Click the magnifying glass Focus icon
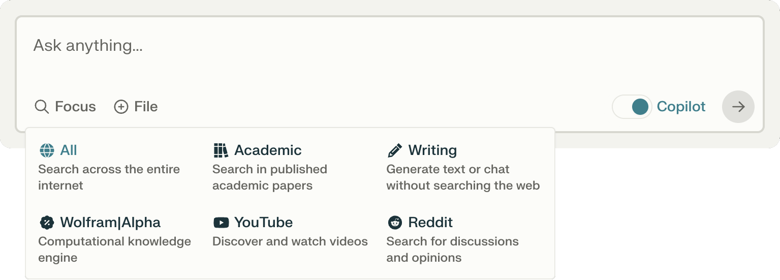The height and width of the screenshot is (280, 780). 42,107
